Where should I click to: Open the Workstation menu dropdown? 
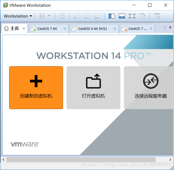coord(18,16)
